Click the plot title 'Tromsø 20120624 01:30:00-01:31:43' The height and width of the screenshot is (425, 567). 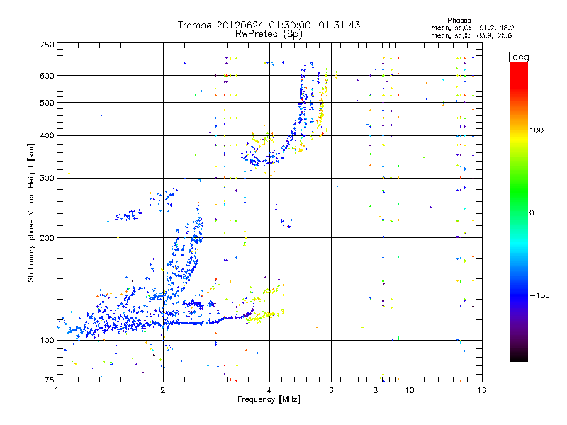269,25
